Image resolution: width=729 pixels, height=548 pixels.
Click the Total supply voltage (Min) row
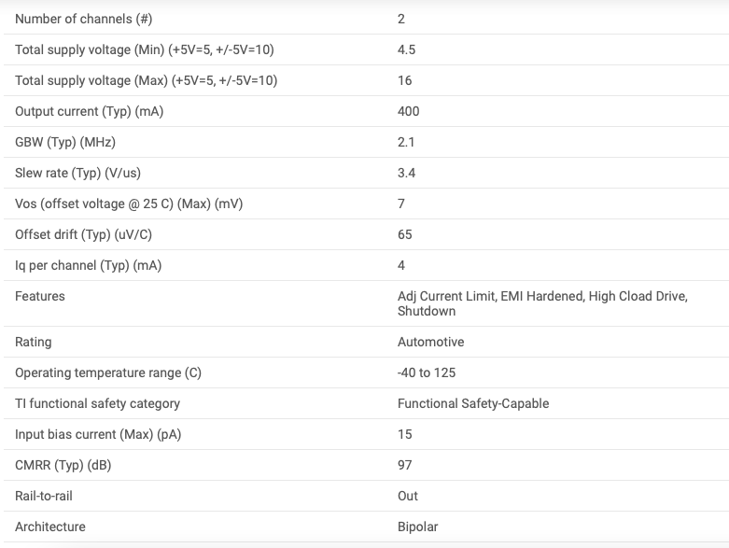click(x=366, y=49)
